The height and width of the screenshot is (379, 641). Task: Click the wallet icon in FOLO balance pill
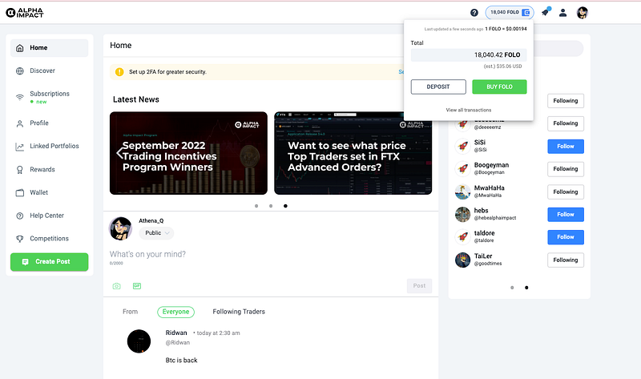[526, 13]
